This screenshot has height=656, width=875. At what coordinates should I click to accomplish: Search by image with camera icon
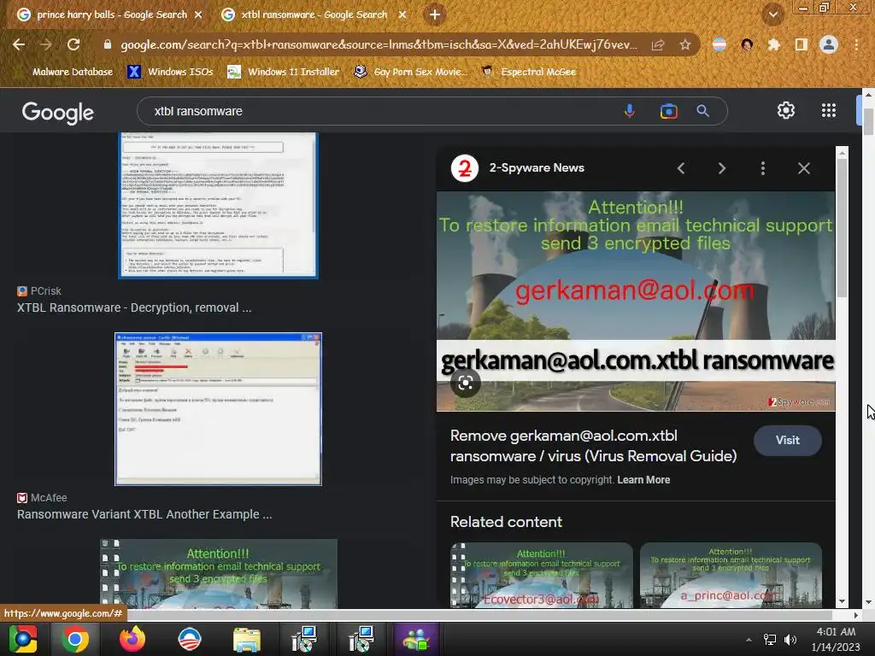668,111
